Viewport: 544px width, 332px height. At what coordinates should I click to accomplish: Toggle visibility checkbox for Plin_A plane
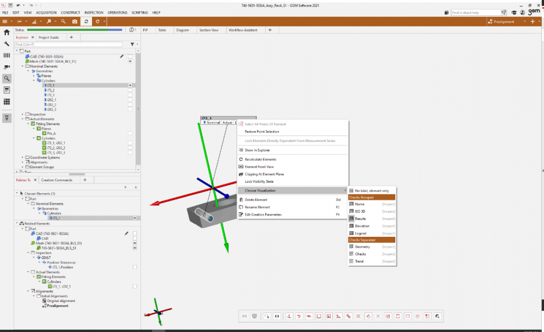130,133
